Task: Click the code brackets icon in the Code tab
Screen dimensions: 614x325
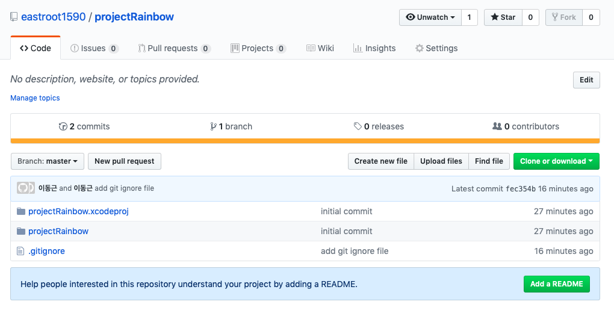Action: [24, 48]
